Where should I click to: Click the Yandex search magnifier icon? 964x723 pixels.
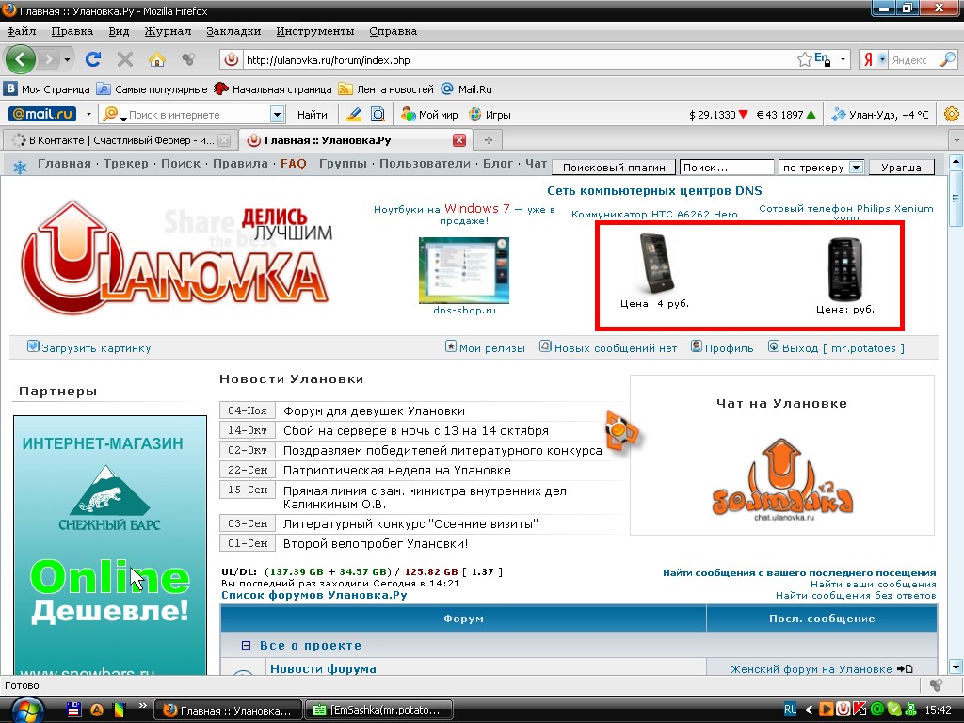click(948, 59)
